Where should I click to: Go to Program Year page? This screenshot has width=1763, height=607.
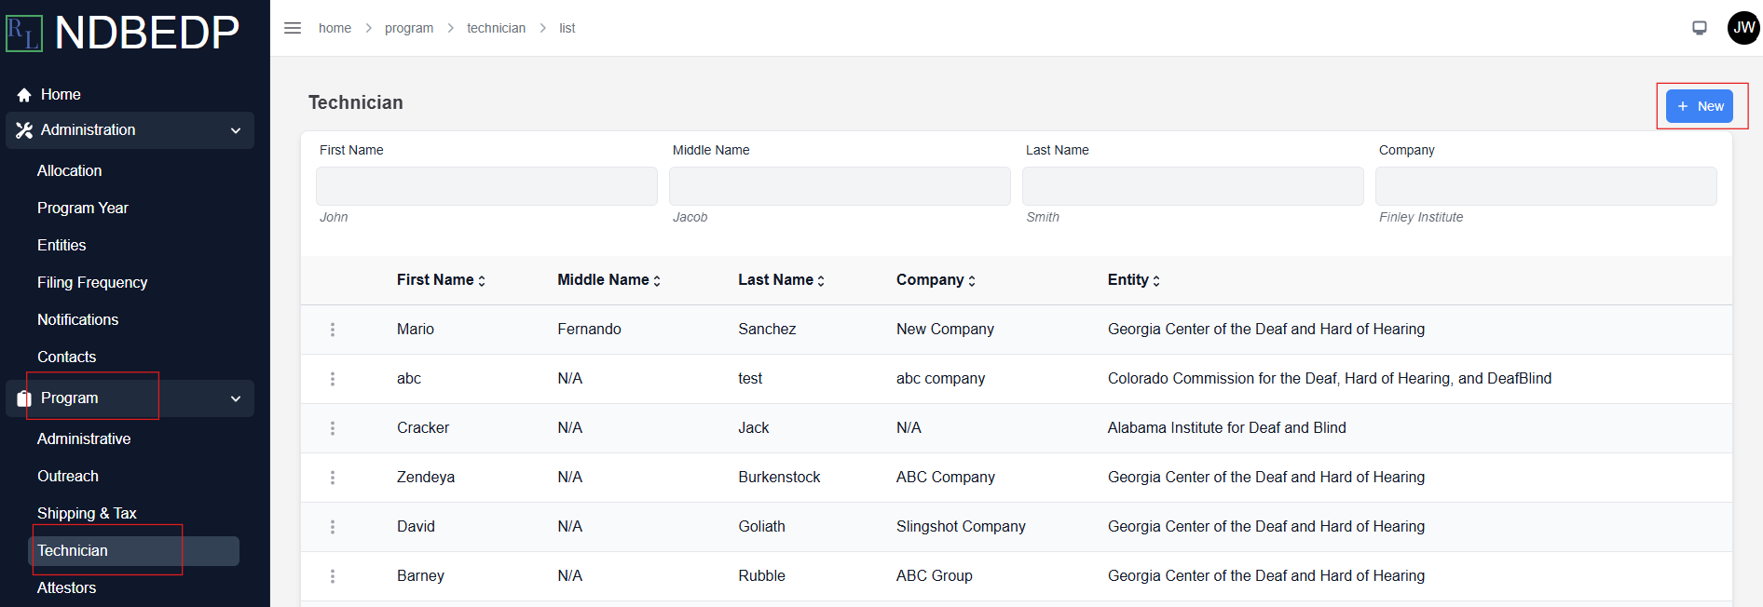[83, 209]
